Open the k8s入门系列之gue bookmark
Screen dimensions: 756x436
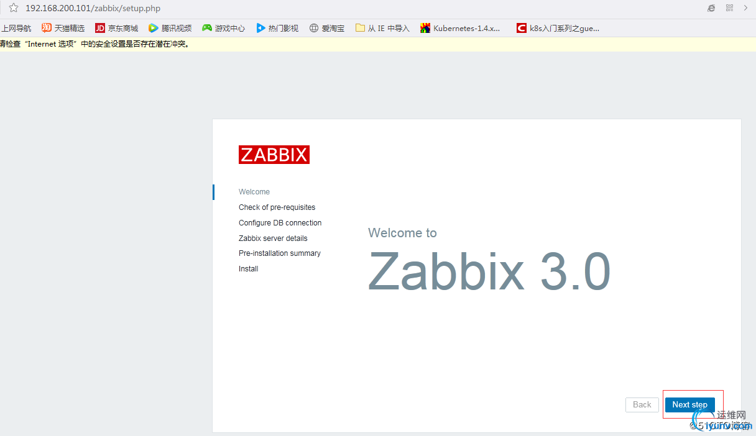558,28
